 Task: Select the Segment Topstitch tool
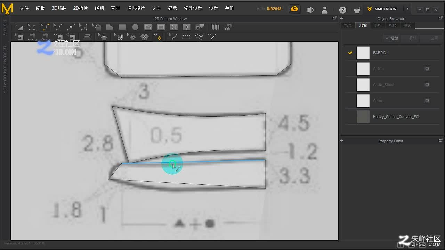(x=186, y=36)
